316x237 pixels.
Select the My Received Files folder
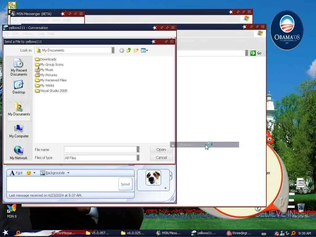[x=51, y=80]
